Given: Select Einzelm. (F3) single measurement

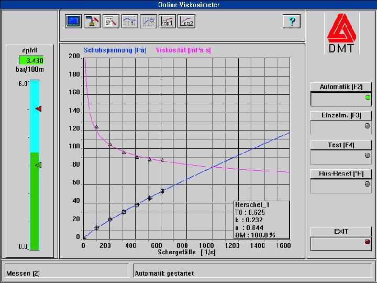Looking at the screenshot, I should pyautogui.click(x=341, y=115).
